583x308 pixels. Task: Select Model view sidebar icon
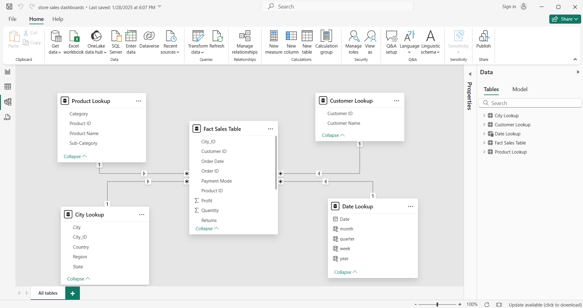[8, 102]
